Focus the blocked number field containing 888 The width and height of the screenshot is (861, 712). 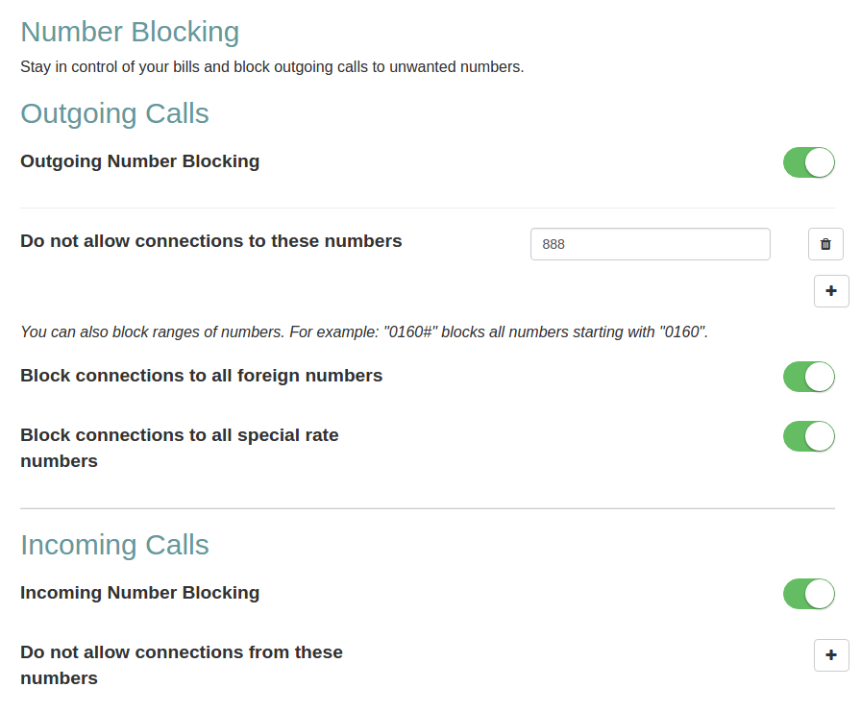[x=650, y=244]
